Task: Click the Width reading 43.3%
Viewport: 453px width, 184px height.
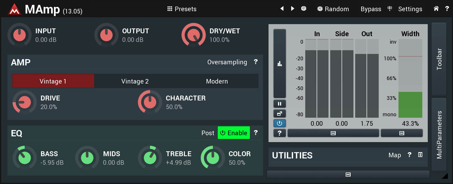Action: click(x=410, y=123)
